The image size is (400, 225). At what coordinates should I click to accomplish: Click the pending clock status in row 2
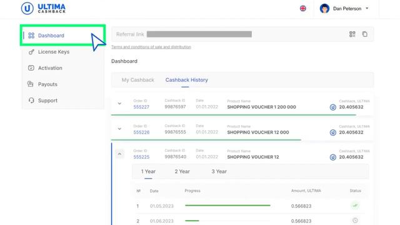click(x=355, y=221)
